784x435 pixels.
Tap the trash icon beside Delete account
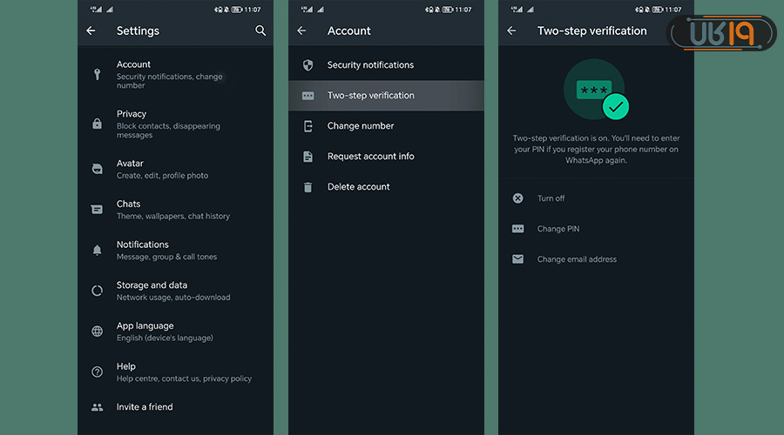coord(308,187)
